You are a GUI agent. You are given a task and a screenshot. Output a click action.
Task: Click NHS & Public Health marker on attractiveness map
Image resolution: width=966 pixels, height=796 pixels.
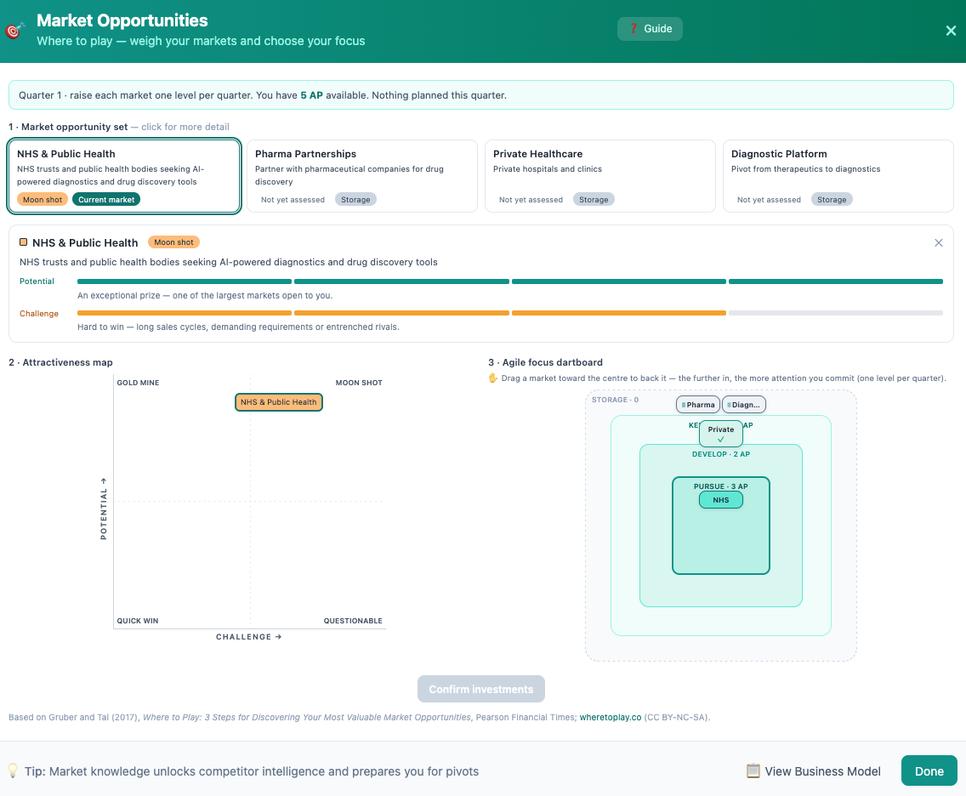pos(278,402)
